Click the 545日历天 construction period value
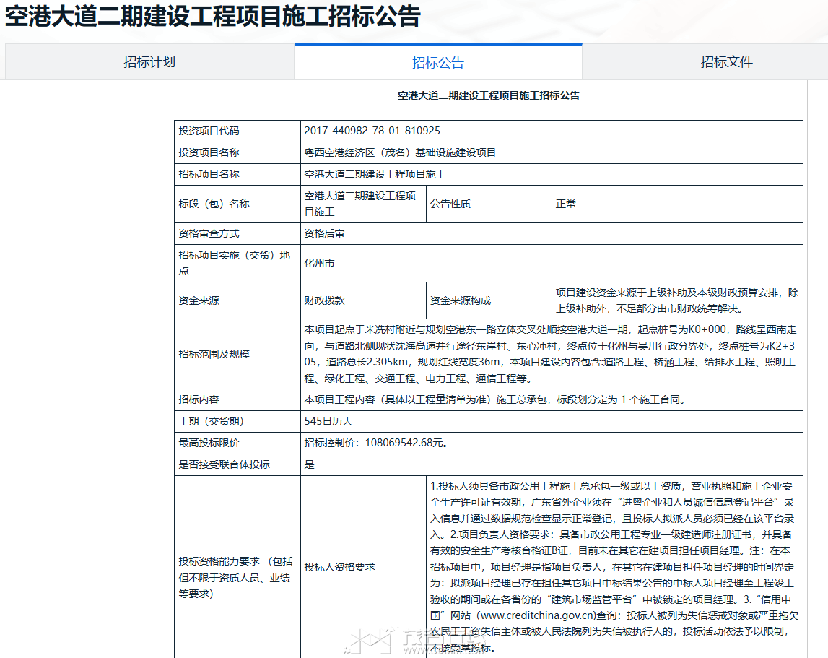 pyautogui.click(x=328, y=421)
